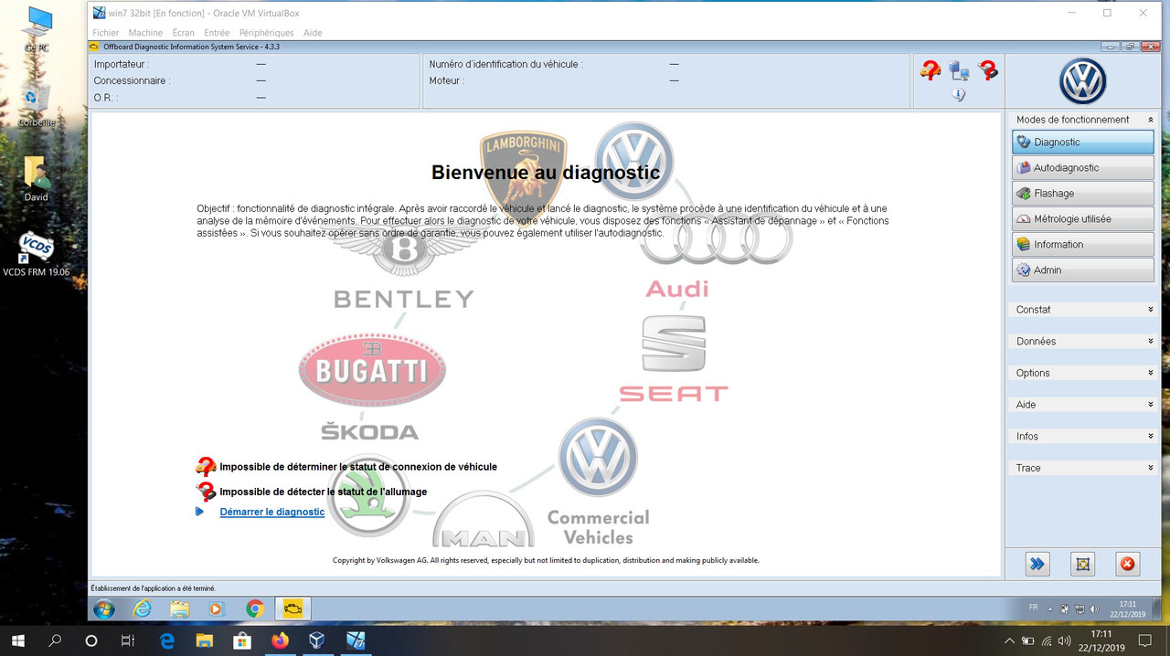Open the Windows 7 Start orb
Image resolution: width=1170 pixels, height=656 pixels.
(104, 608)
